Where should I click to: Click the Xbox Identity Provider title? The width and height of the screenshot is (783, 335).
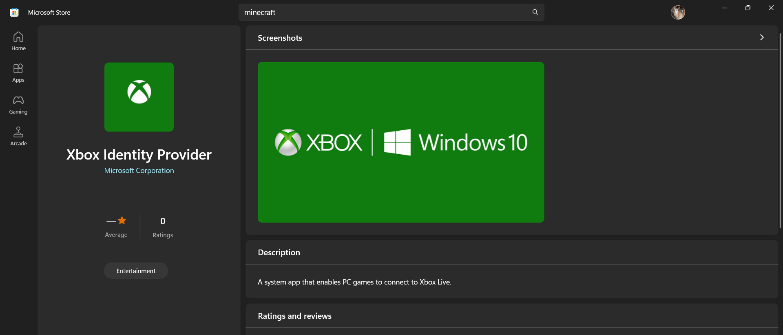(139, 155)
